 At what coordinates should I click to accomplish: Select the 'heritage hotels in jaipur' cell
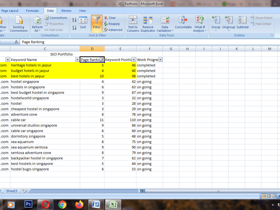(x=45, y=65)
